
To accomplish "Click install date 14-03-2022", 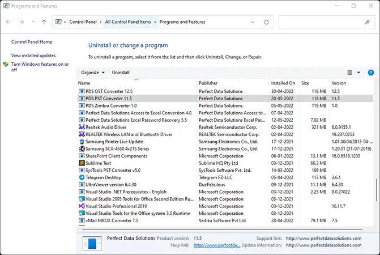I will (x=282, y=171).
